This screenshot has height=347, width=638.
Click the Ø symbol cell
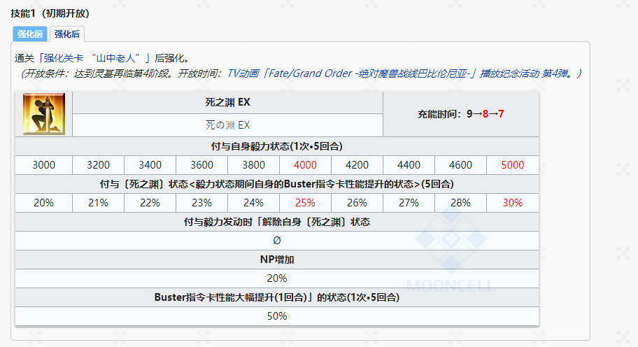[276, 241]
